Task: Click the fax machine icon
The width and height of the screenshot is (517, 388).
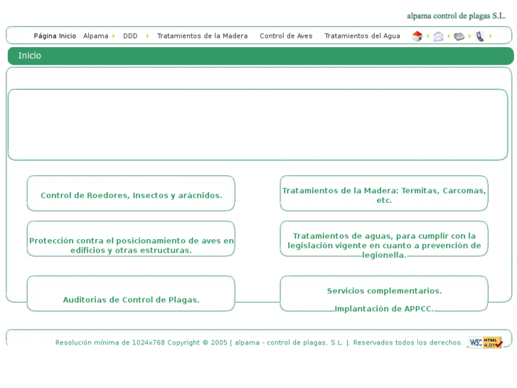Action: coord(459,36)
